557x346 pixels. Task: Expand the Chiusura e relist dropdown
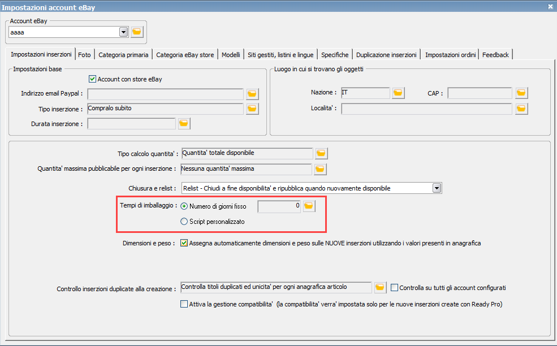(x=437, y=188)
